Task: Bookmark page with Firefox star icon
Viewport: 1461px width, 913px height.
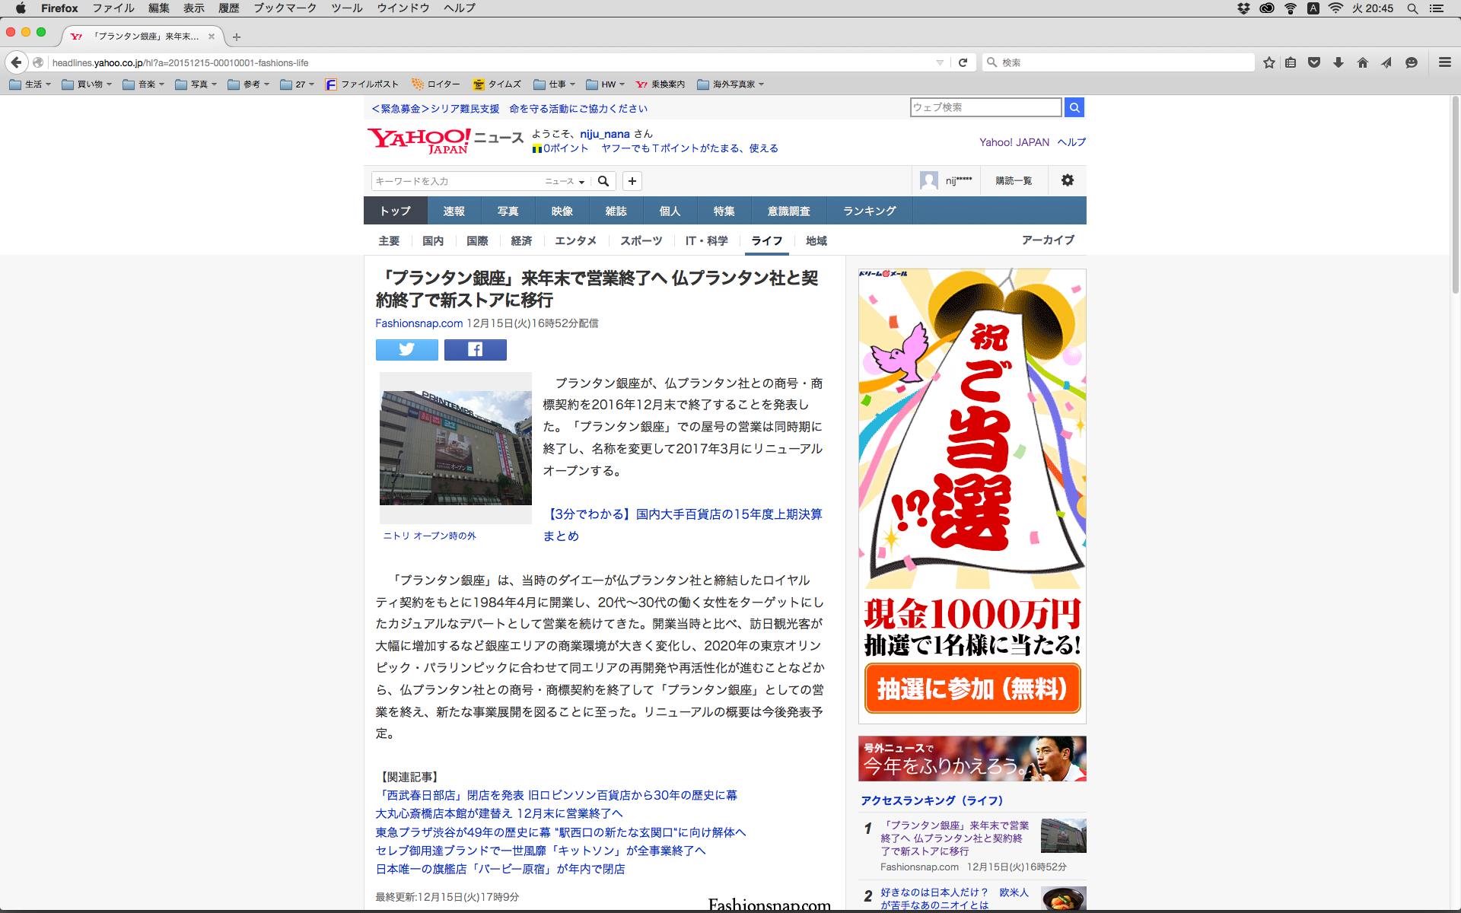Action: tap(1268, 62)
